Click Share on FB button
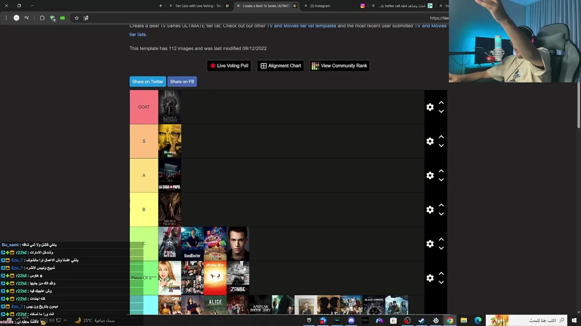The image size is (581, 326). [x=182, y=81]
